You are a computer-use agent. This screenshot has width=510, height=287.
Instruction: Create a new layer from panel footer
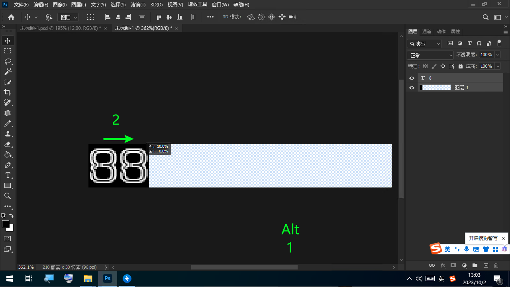pyautogui.click(x=486, y=265)
